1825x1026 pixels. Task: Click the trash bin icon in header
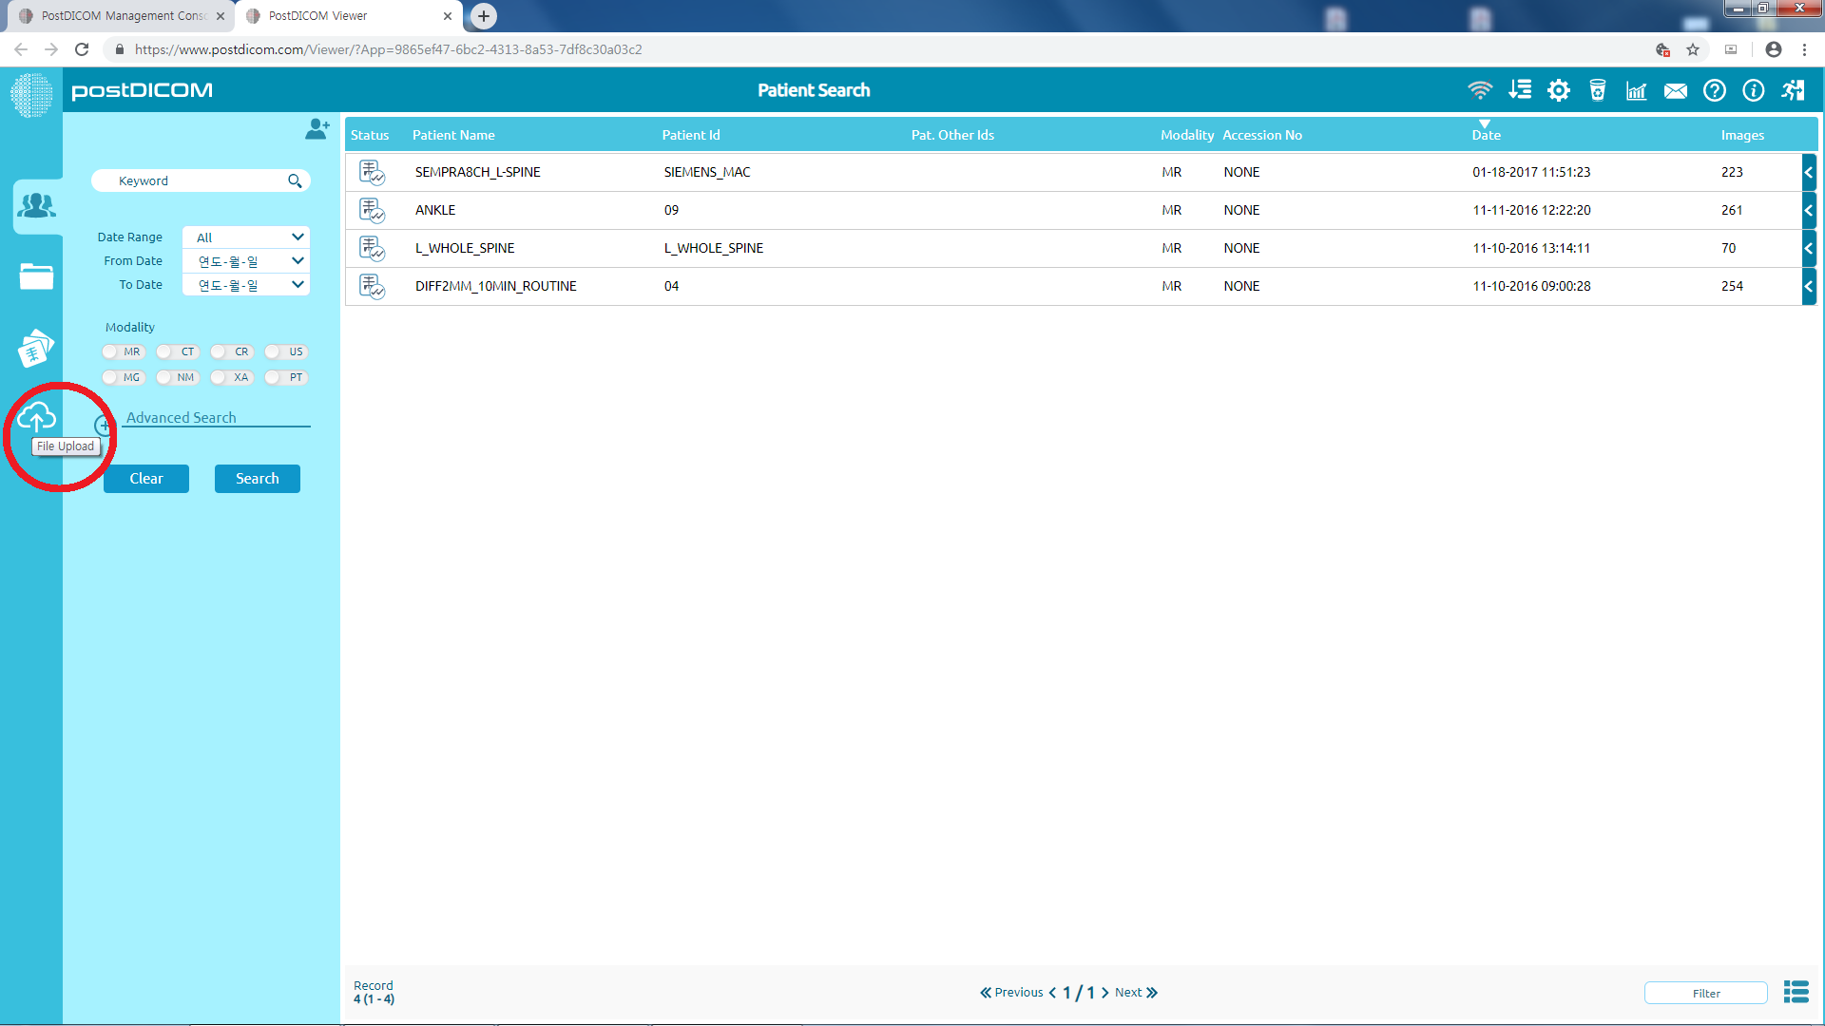point(1598,90)
